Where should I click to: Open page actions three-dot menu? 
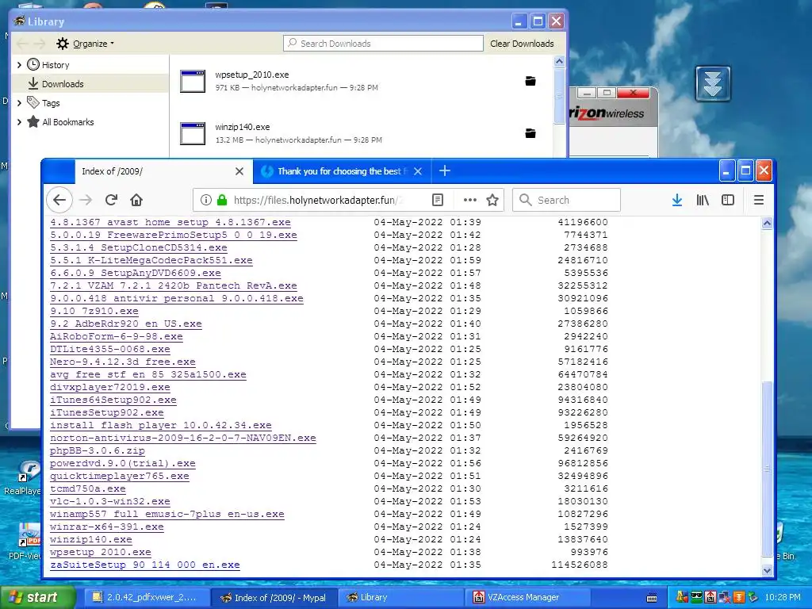pos(469,200)
